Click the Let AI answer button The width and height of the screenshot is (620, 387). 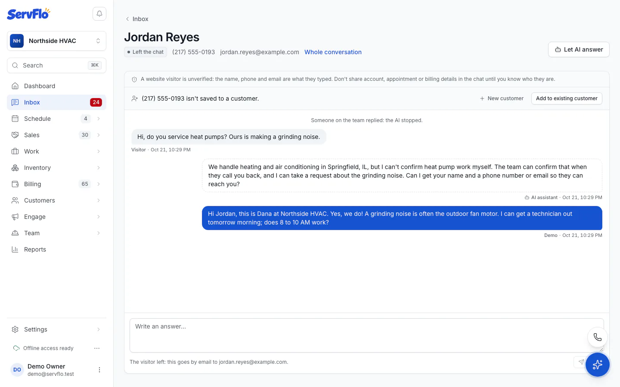click(x=579, y=49)
